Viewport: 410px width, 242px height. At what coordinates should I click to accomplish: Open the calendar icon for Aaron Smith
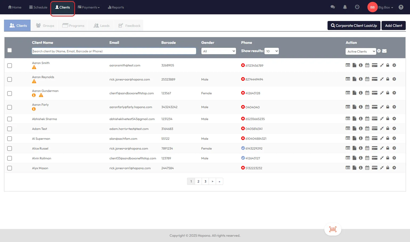[367, 65]
